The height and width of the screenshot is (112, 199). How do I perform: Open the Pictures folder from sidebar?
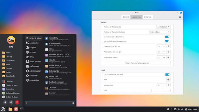point(7,68)
